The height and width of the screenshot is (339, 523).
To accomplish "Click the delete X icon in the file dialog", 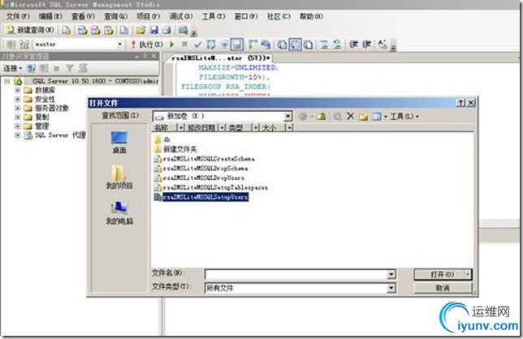I will click(x=350, y=116).
